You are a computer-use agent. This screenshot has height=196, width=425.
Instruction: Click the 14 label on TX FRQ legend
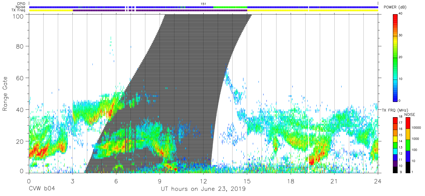click(x=401, y=141)
